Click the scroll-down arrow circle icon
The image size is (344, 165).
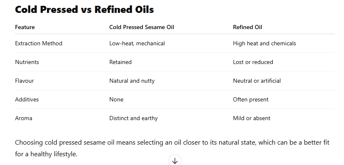point(175,160)
